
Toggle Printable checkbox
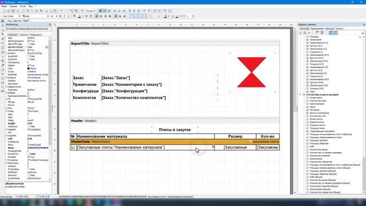coord(29,157)
